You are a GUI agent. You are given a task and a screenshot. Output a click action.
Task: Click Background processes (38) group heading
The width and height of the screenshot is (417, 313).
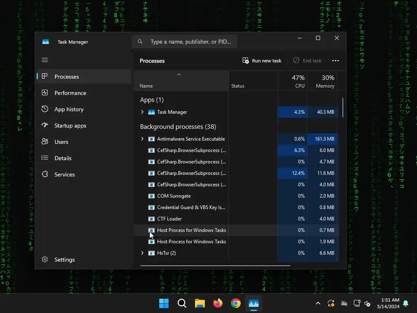click(x=178, y=127)
